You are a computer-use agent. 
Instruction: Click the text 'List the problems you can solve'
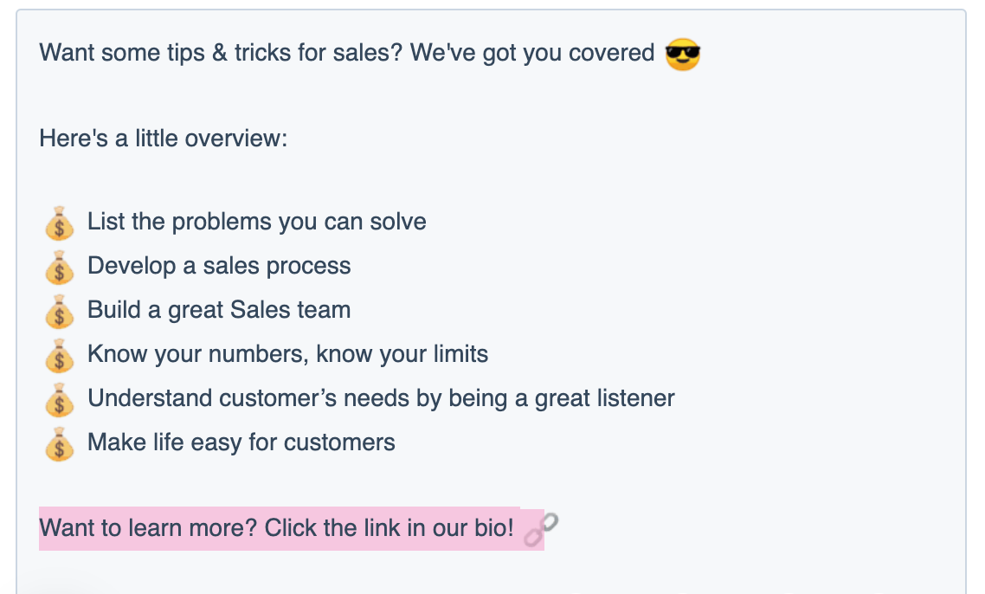tap(257, 222)
